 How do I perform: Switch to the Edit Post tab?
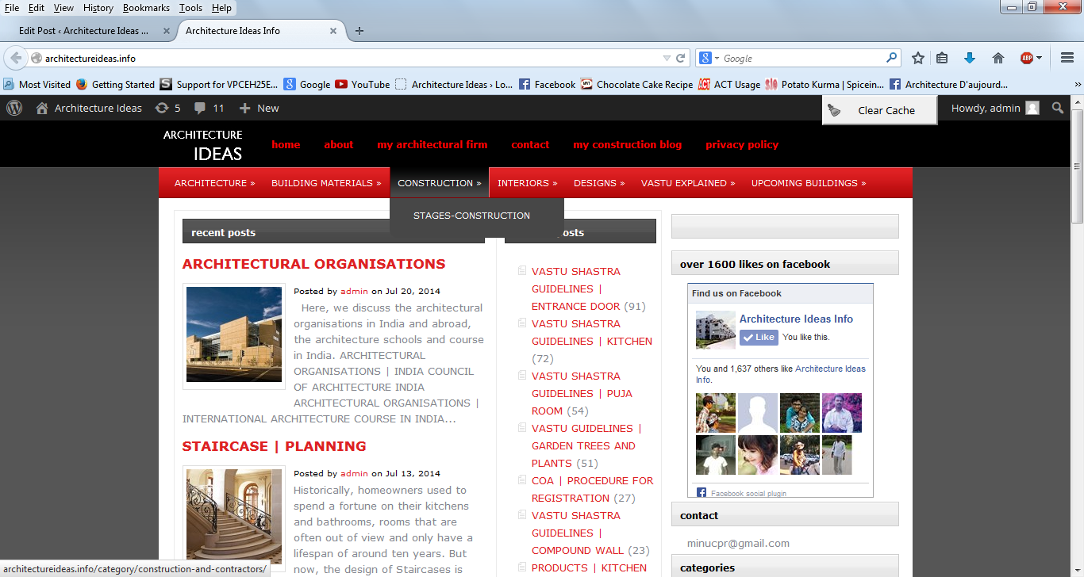click(83, 31)
